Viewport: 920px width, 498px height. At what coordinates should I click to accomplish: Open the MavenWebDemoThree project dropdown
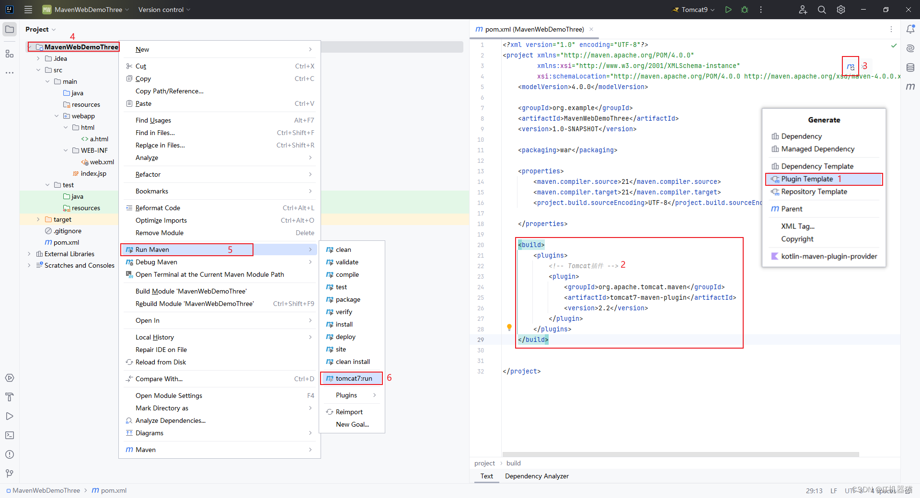click(x=86, y=10)
